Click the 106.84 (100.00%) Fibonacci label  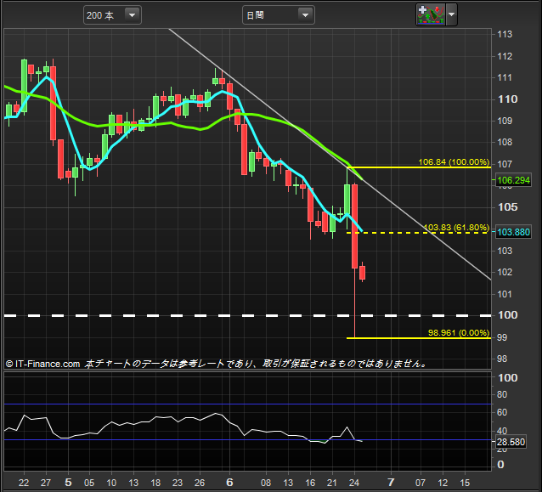pos(454,161)
